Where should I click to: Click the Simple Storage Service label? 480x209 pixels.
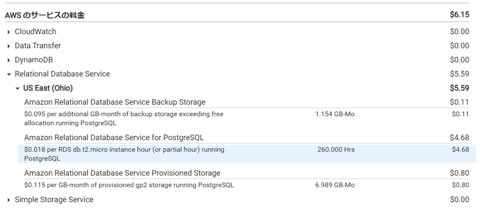click(54, 200)
